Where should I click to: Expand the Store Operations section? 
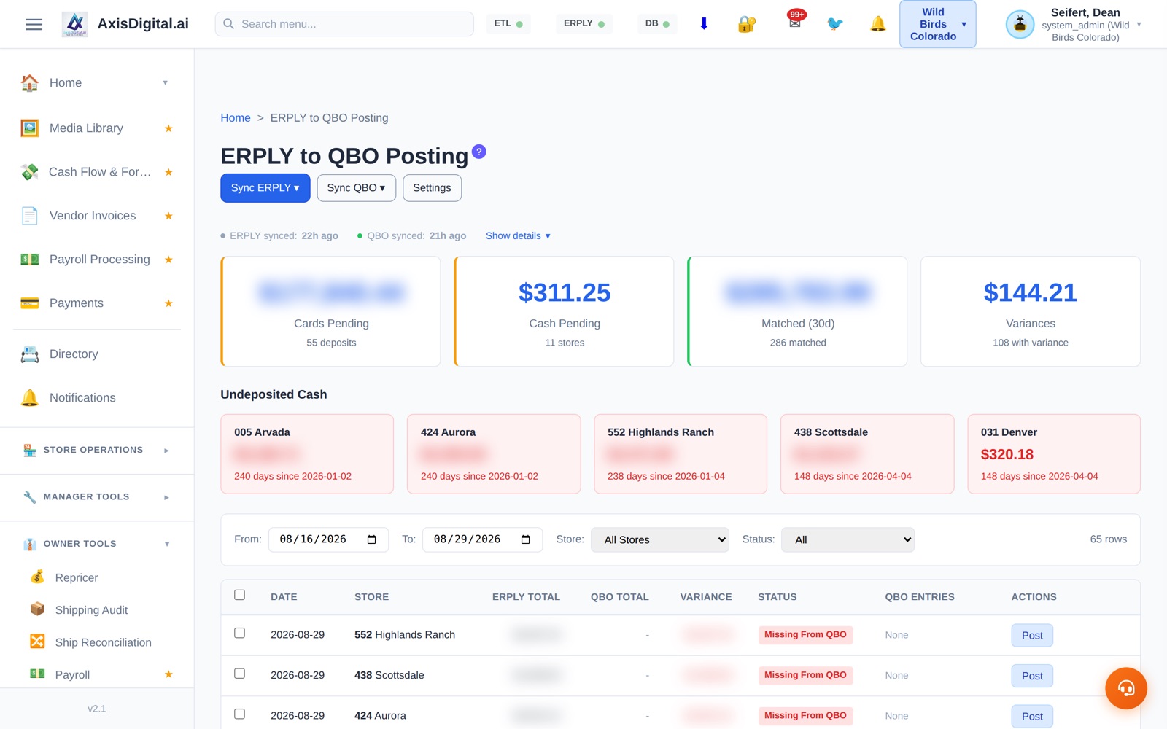[97, 451]
